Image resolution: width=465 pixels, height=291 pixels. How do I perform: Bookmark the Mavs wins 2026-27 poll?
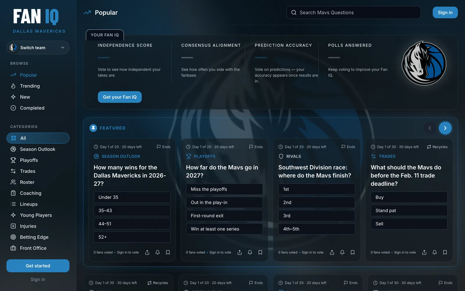pos(168,252)
